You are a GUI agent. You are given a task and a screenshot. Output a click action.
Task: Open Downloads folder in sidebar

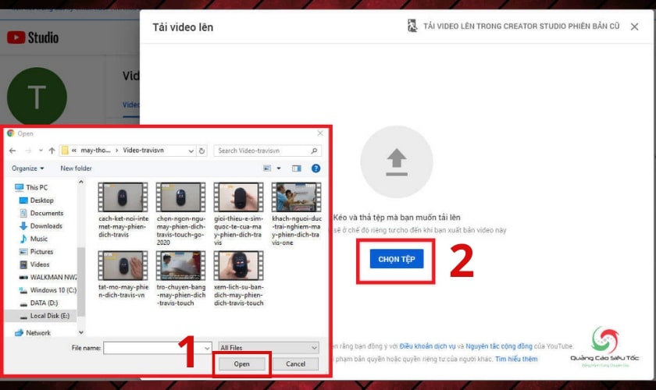pyautogui.click(x=41, y=226)
